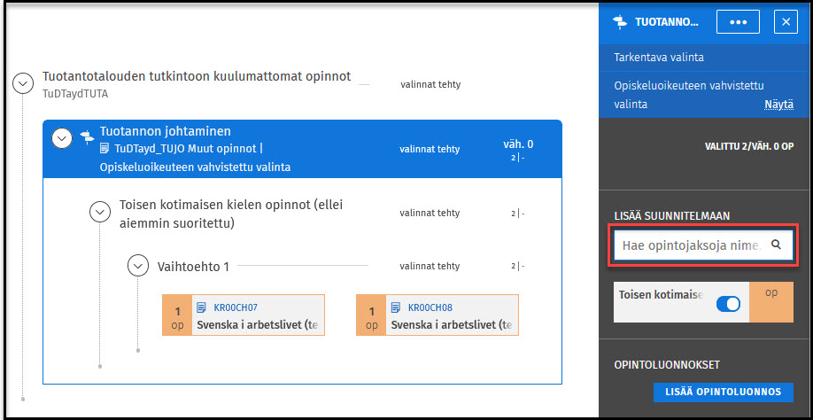Click the search magnifier icon
Screen dimensions: 813x420
point(776,245)
